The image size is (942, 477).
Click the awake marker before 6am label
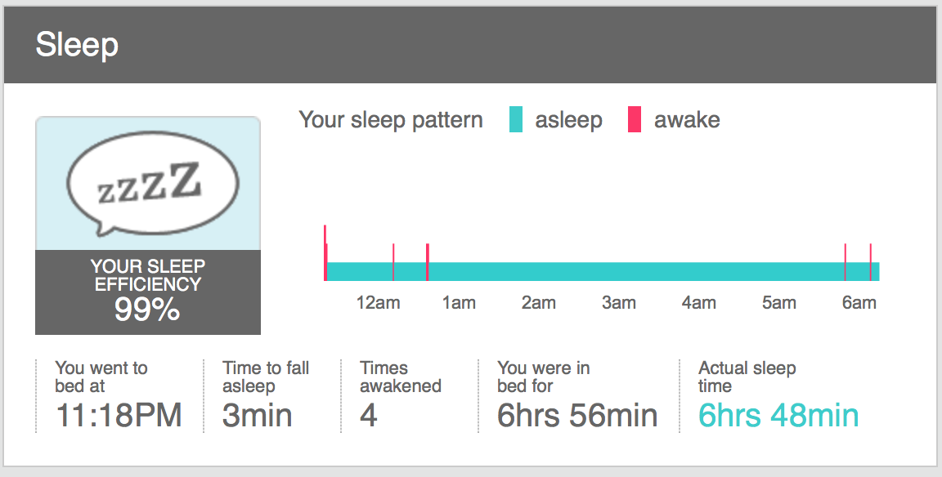point(846,262)
